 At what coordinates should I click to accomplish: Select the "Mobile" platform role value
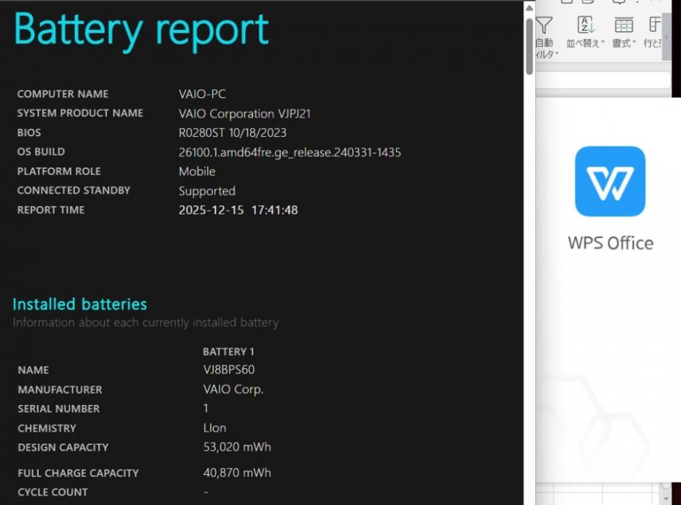197,171
